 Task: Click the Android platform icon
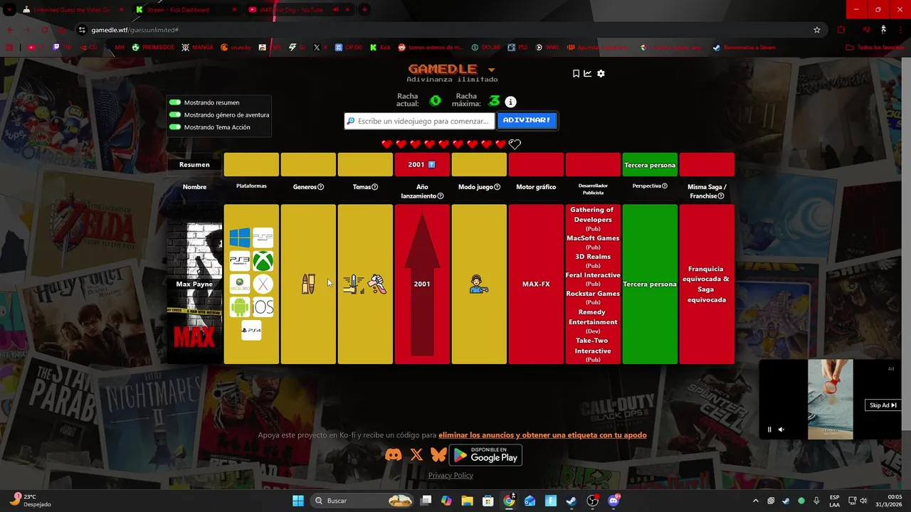(240, 307)
